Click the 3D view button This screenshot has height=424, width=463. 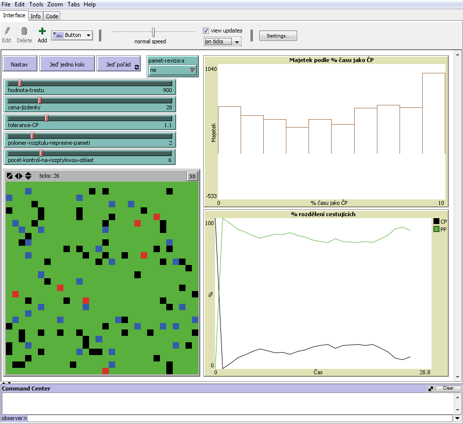tap(192, 176)
